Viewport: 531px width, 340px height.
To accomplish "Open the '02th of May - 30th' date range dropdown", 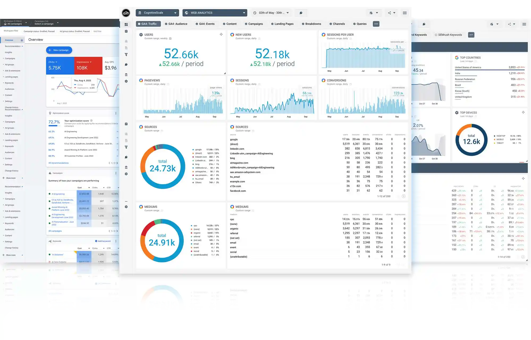I will pos(271,13).
